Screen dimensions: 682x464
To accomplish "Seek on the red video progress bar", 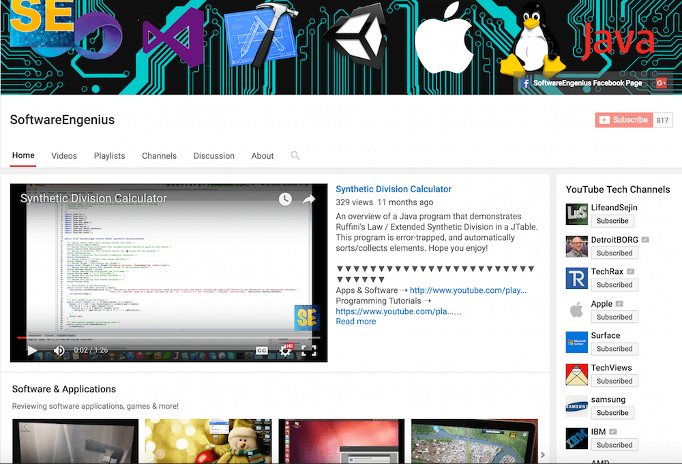I will (168, 337).
